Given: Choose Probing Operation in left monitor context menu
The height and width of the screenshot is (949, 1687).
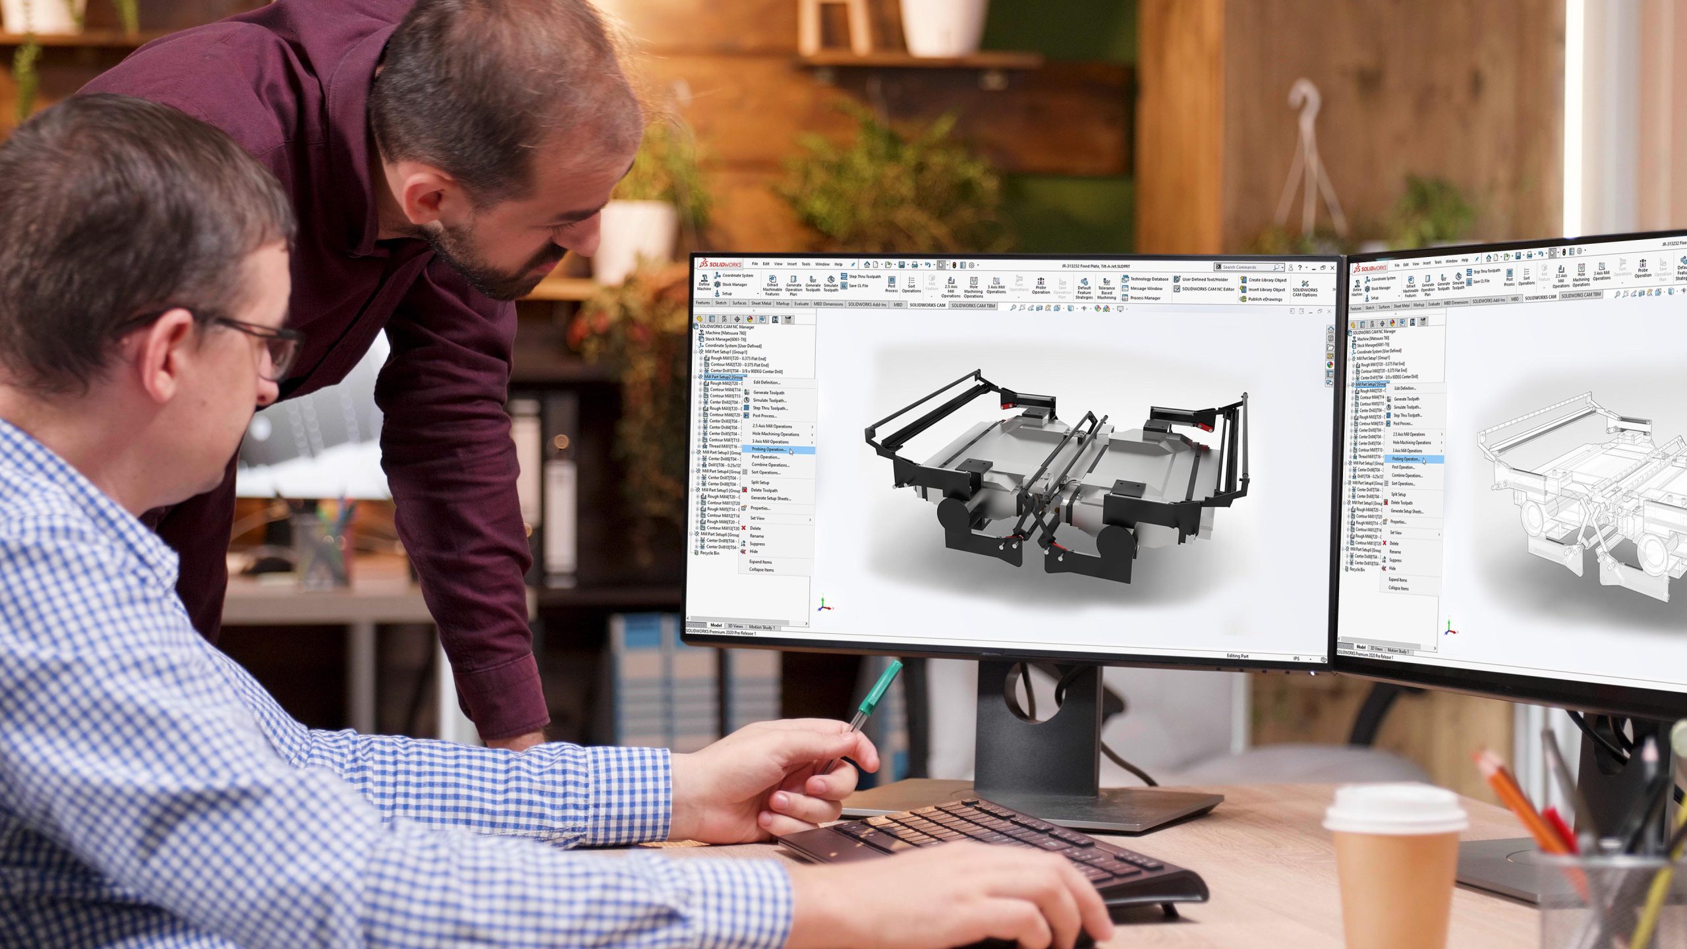Looking at the screenshot, I should pyautogui.click(x=778, y=449).
